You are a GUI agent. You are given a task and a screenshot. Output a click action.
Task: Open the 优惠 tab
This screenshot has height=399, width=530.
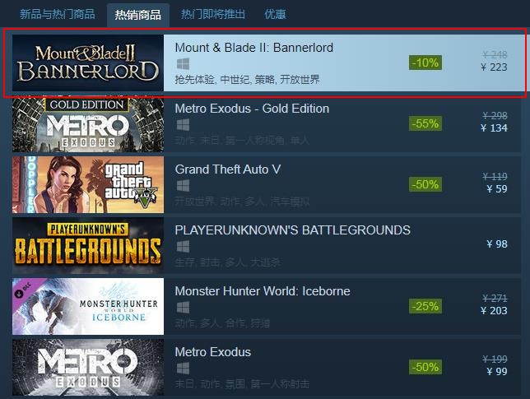(275, 14)
